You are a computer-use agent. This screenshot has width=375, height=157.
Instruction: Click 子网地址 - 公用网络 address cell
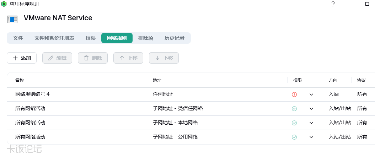click(x=175, y=137)
